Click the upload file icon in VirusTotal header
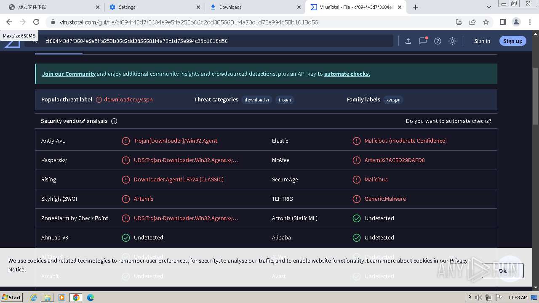Screen dimensions: 539x303 (x=408, y=41)
